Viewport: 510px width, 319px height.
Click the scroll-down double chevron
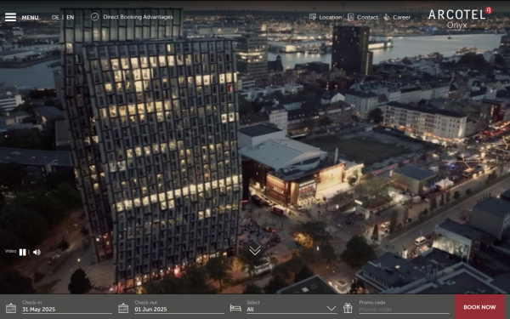tap(255, 250)
